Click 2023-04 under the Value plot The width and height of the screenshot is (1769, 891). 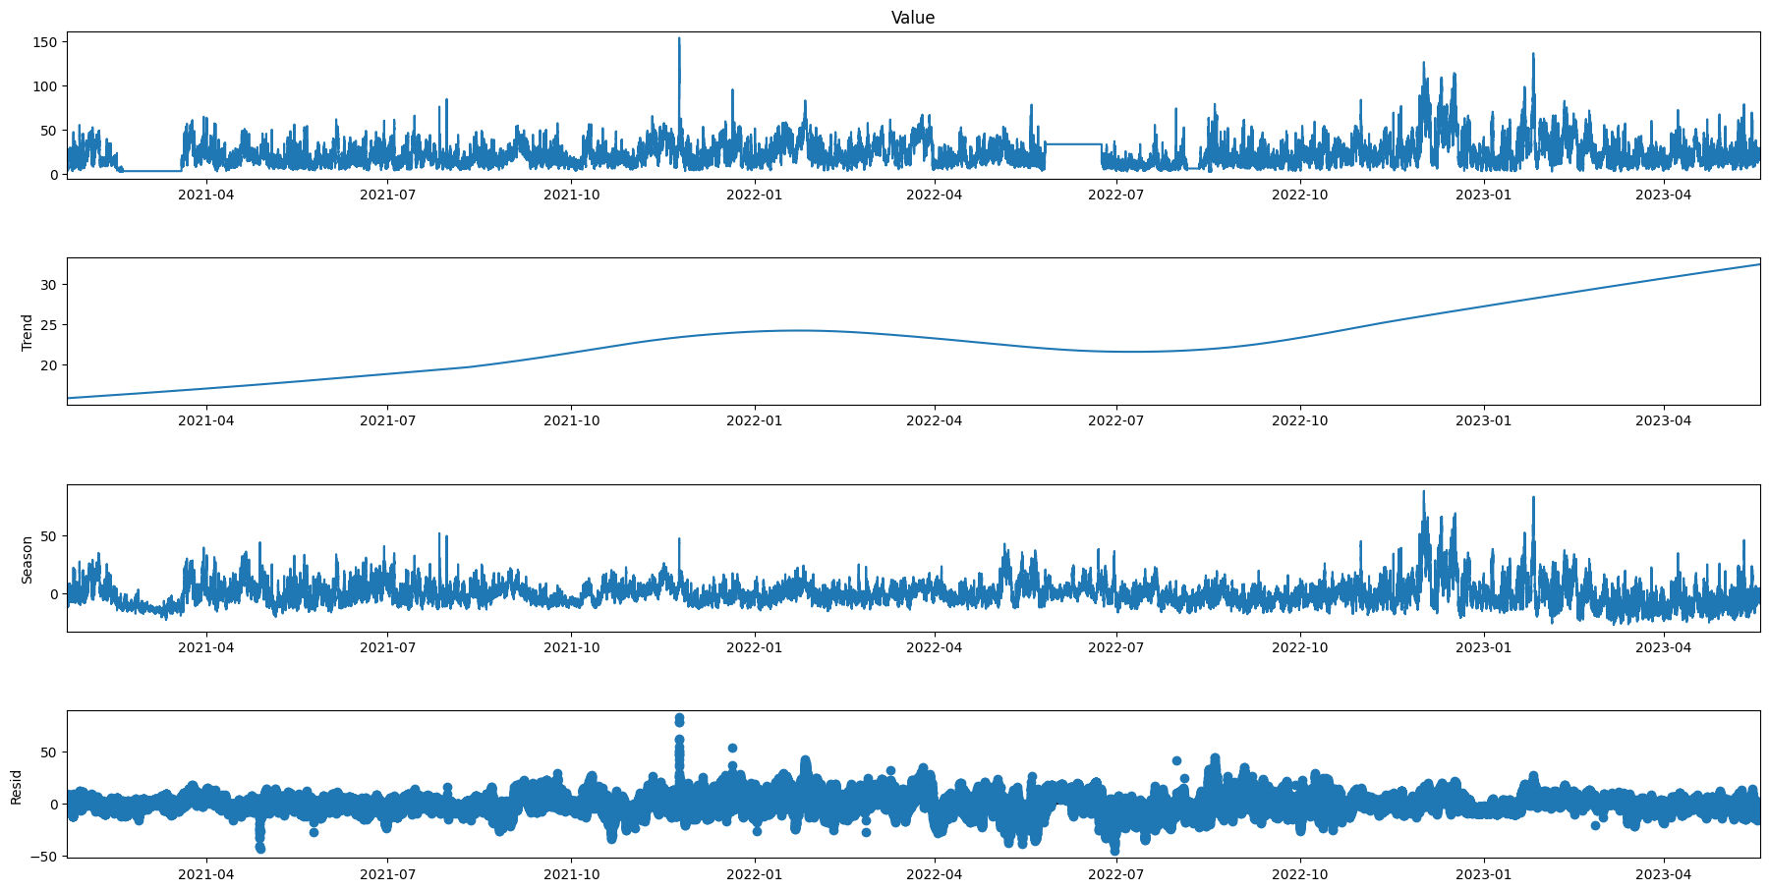[x=1664, y=195]
